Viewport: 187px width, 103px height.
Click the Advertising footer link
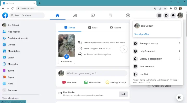pyautogui.click(x=151, y=80)
